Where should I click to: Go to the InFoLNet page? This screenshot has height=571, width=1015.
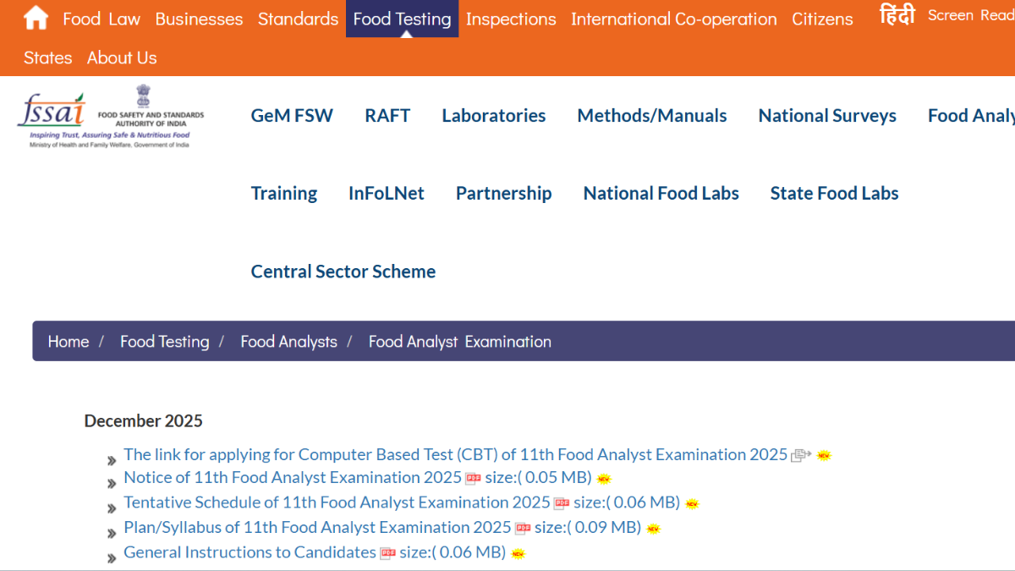tap(386, 194)
